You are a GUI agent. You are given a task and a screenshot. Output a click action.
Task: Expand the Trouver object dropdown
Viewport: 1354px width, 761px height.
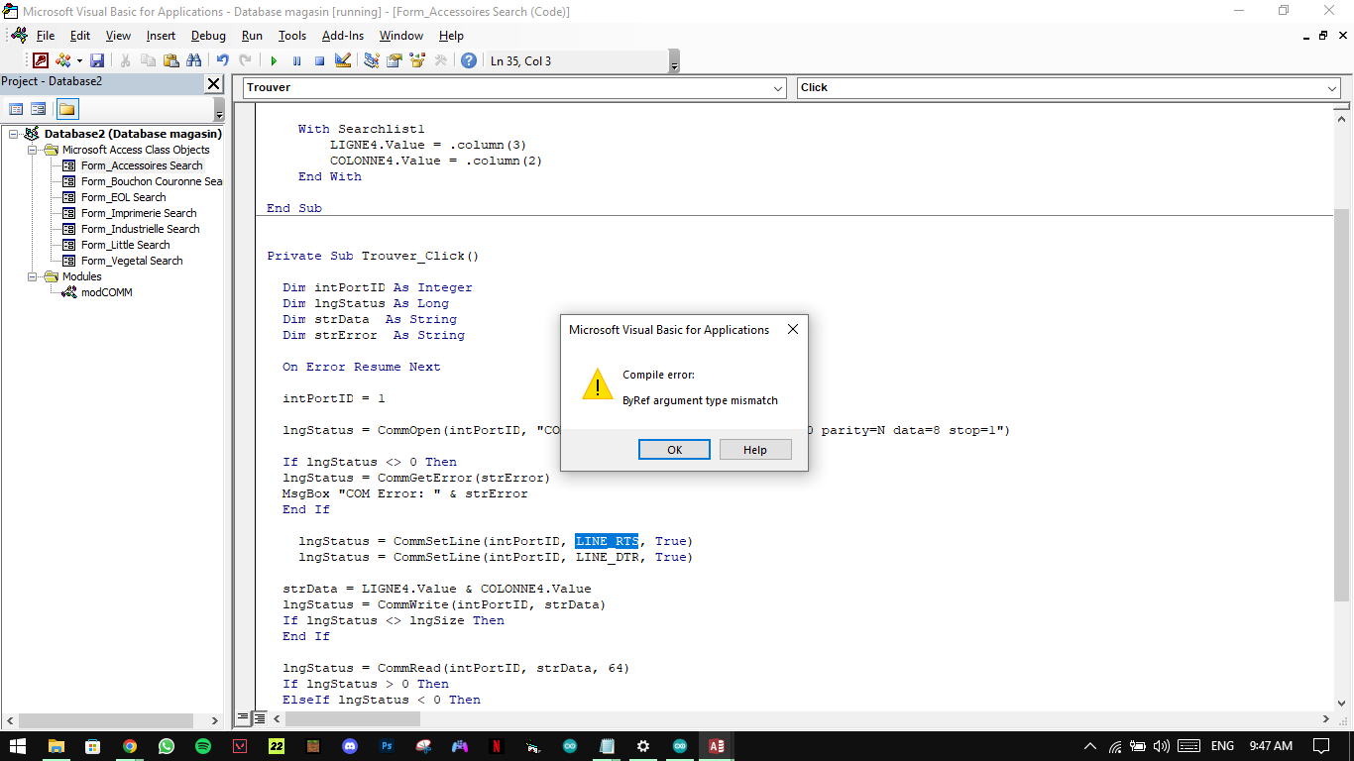click(x=778, y=87)
